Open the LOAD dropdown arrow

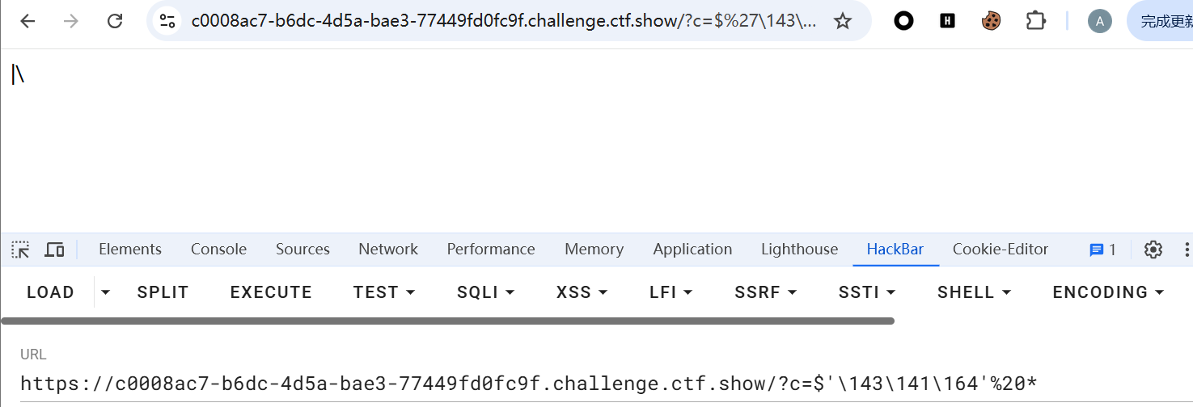tap(105, 292)
